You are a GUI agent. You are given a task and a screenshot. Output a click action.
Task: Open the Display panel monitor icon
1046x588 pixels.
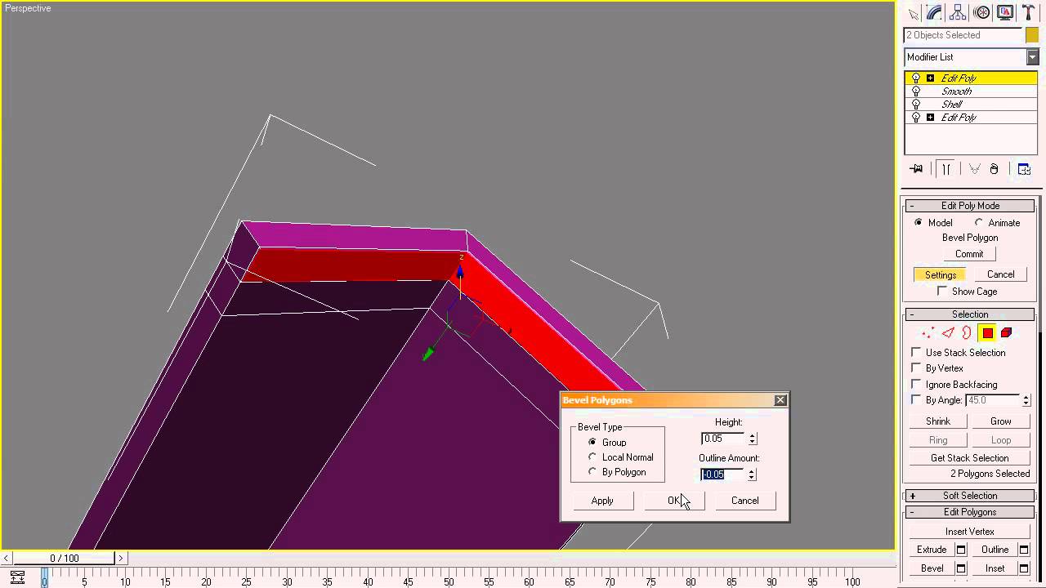click(x=1005, y=12)
